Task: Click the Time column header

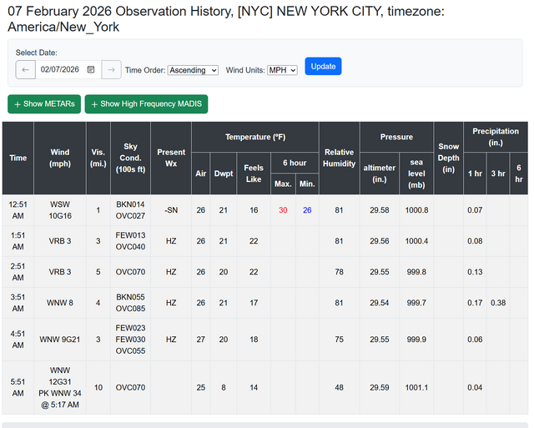Action: [18, 158]
